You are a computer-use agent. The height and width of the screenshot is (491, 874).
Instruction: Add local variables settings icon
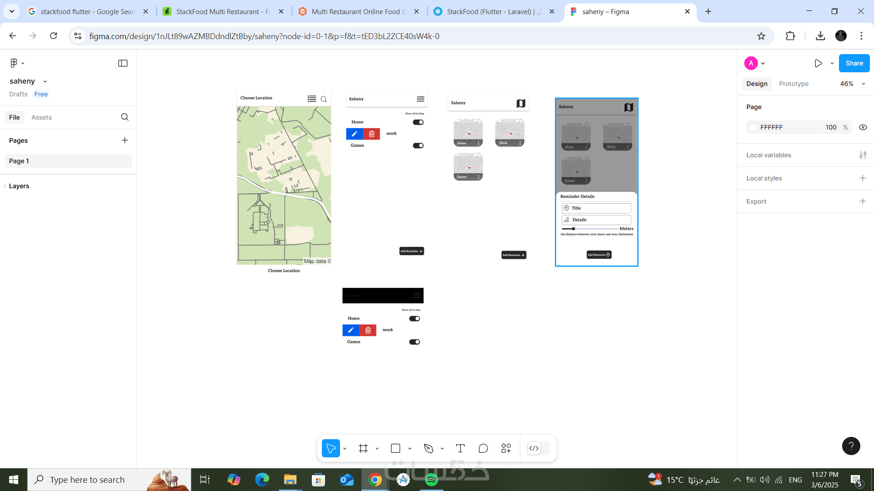click(x=863, y=155)
